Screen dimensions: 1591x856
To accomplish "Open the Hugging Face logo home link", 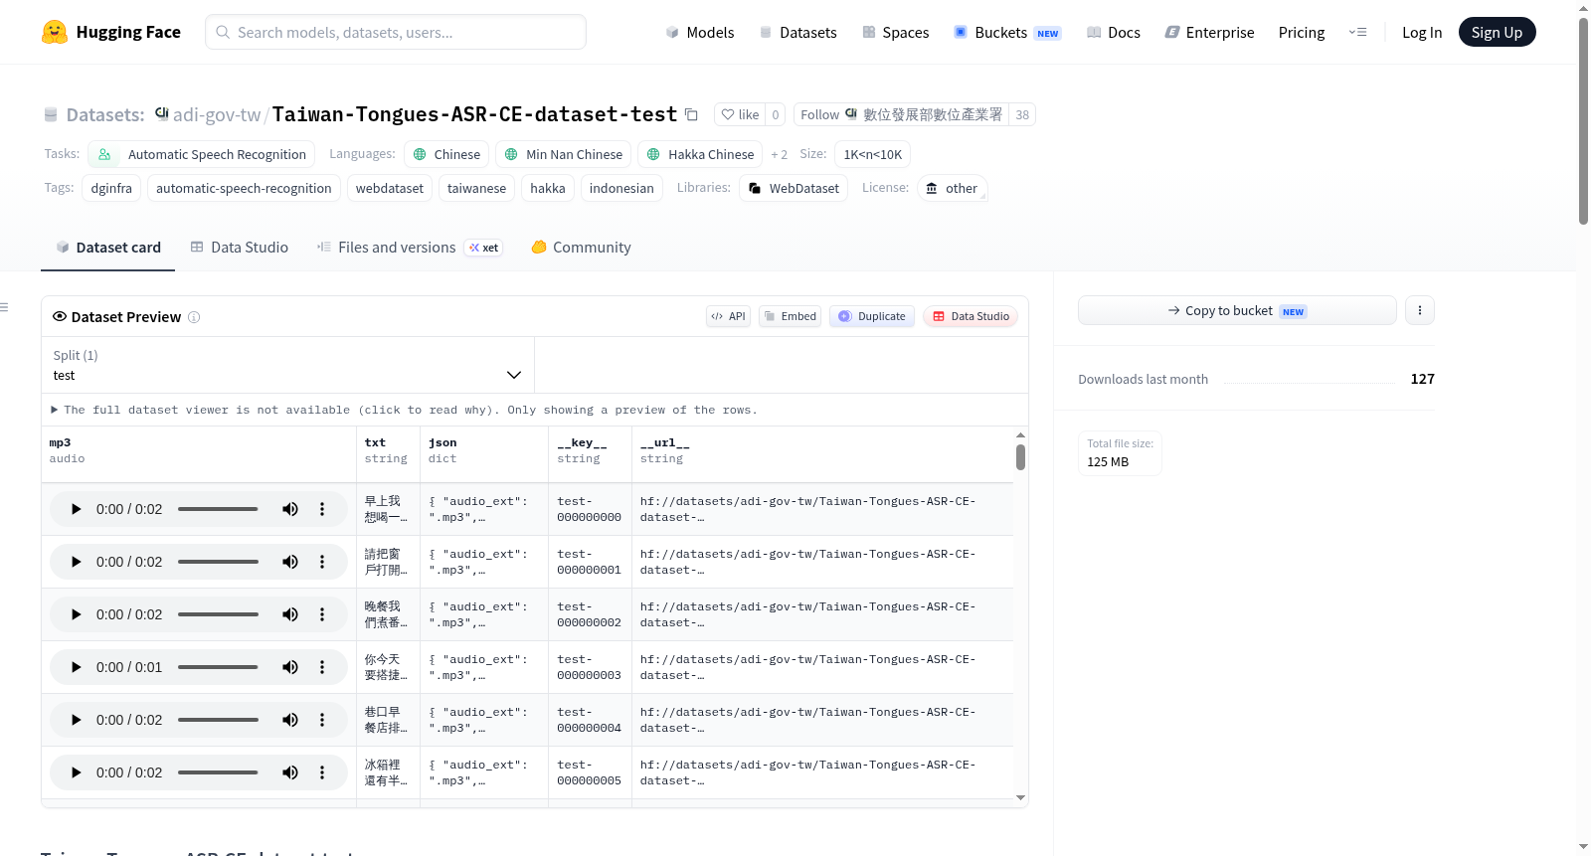I will pos(111,32).
